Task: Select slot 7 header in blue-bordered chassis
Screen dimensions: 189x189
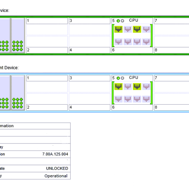Action: click(x=171, y=78)
